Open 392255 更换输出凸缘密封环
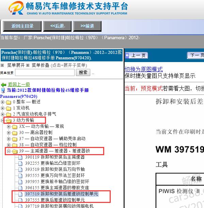 [53, 163]
